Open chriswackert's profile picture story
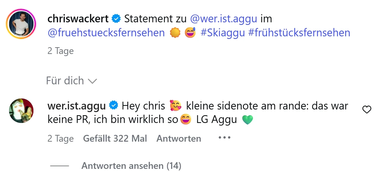This screenshot has height=172, width=378. pyautogui.click(x=21, y=24)
